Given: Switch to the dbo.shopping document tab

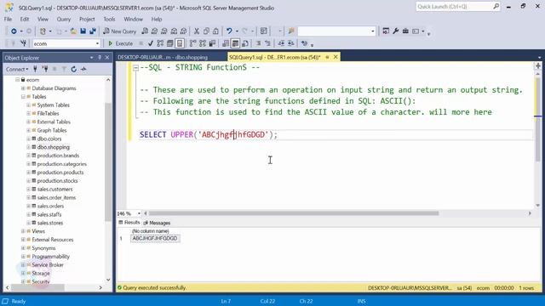Looking at the screenshot, I should [x=163, y=57].
